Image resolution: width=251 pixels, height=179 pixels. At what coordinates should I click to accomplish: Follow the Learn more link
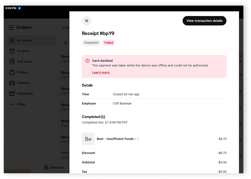pos(101,72)
